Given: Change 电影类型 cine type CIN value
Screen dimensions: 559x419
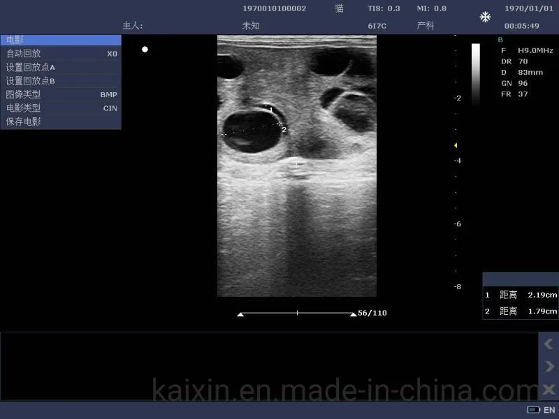Looking at the screenshot, I should 110,108.
